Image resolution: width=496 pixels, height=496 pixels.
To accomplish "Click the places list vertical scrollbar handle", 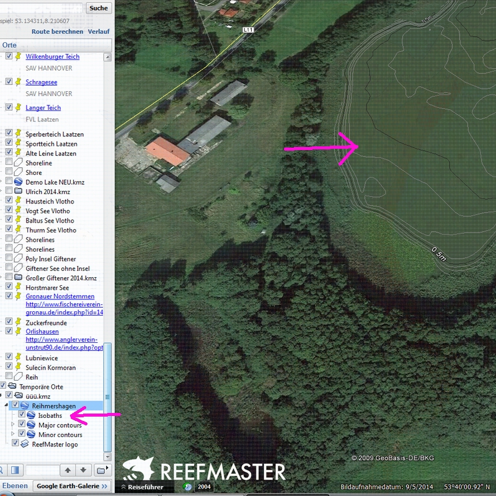I will tap(108, 397).
